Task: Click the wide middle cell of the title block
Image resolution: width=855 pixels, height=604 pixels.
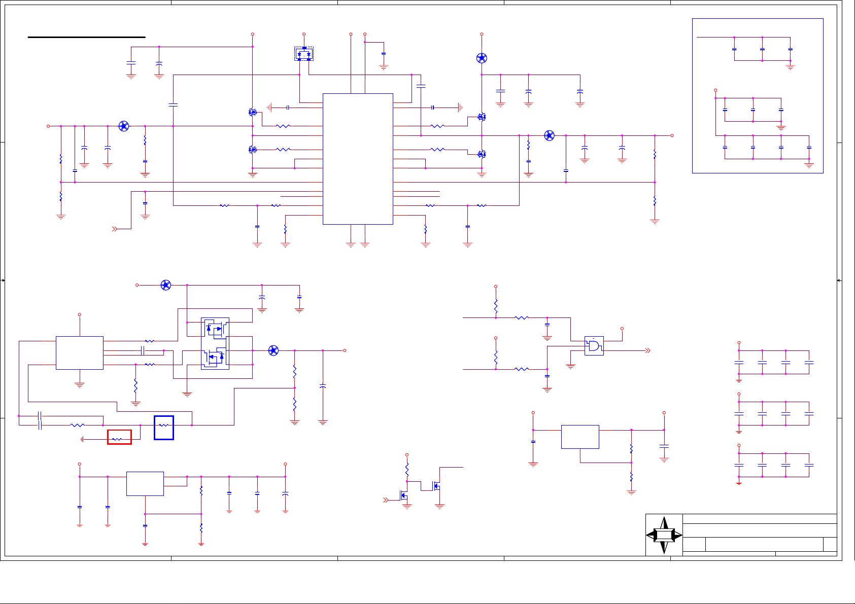Action: (764, 544)
